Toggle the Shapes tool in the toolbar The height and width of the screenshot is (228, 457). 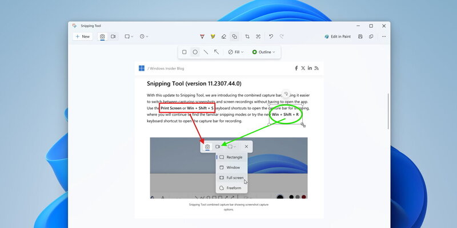[x=234, y=36]
